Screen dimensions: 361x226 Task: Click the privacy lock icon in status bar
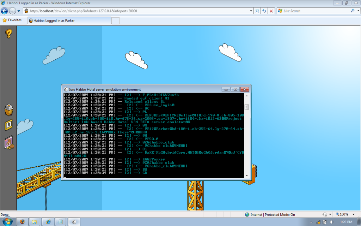[325, 214]
